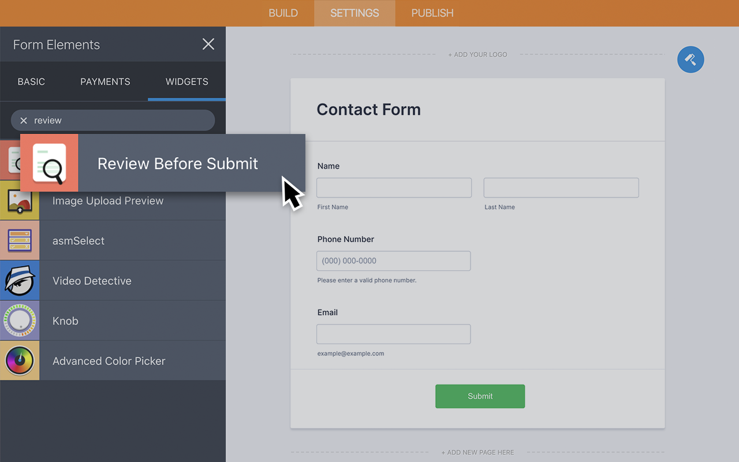739x462 pixels.
Task: Clear the widget search using the X icon
Action: (23, 120)
